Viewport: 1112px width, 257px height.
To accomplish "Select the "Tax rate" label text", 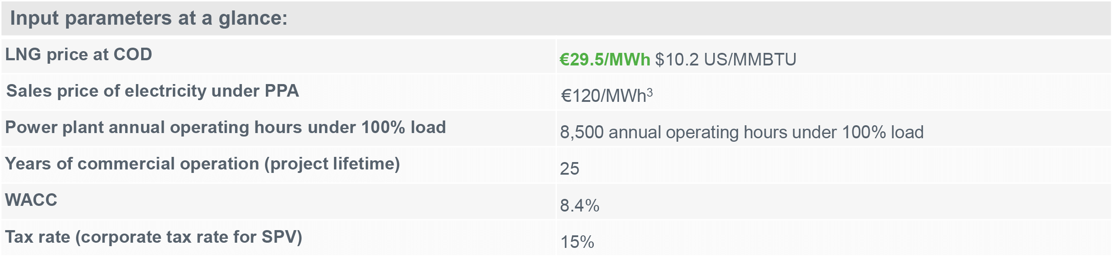I will [37, 237].
